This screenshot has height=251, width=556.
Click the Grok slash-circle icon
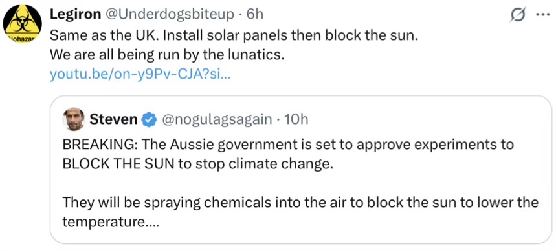[x=517, y=15]
